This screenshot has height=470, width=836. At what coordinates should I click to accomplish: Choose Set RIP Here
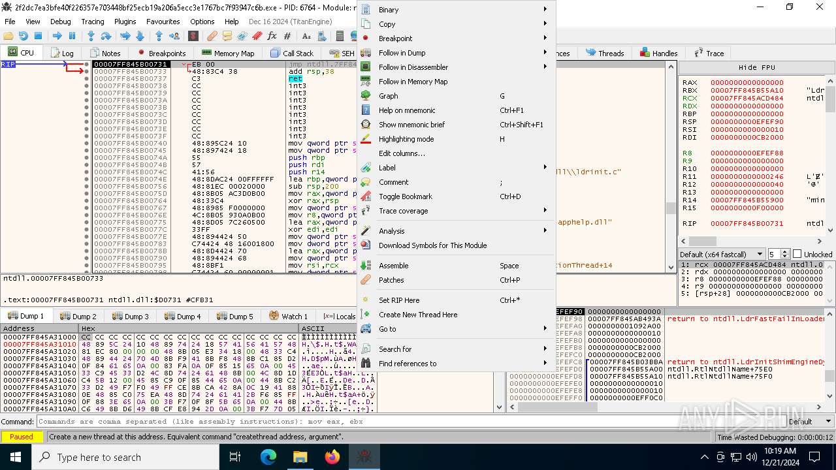coord(456,300)
